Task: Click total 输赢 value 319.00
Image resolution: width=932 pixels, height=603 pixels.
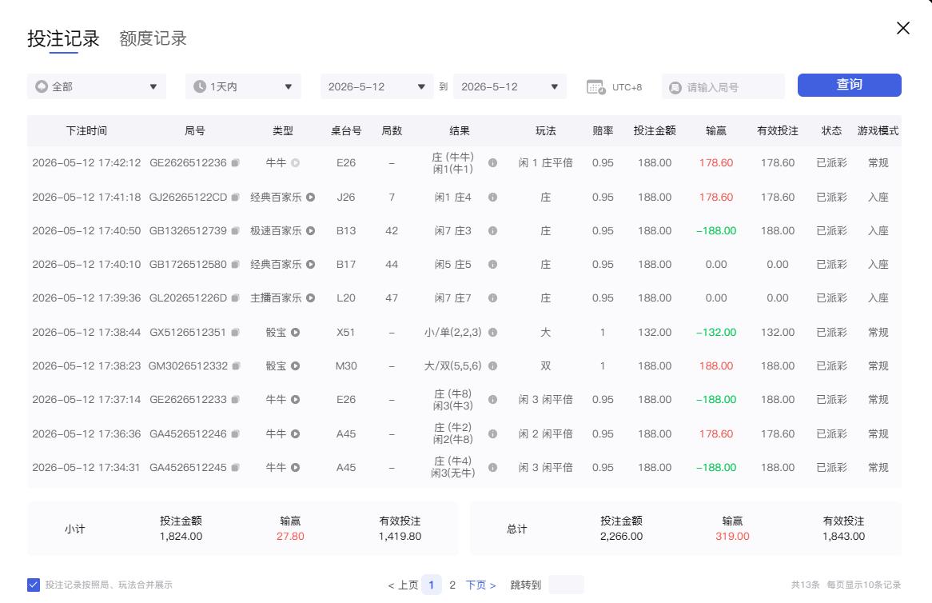Action: tap(732, 537)
